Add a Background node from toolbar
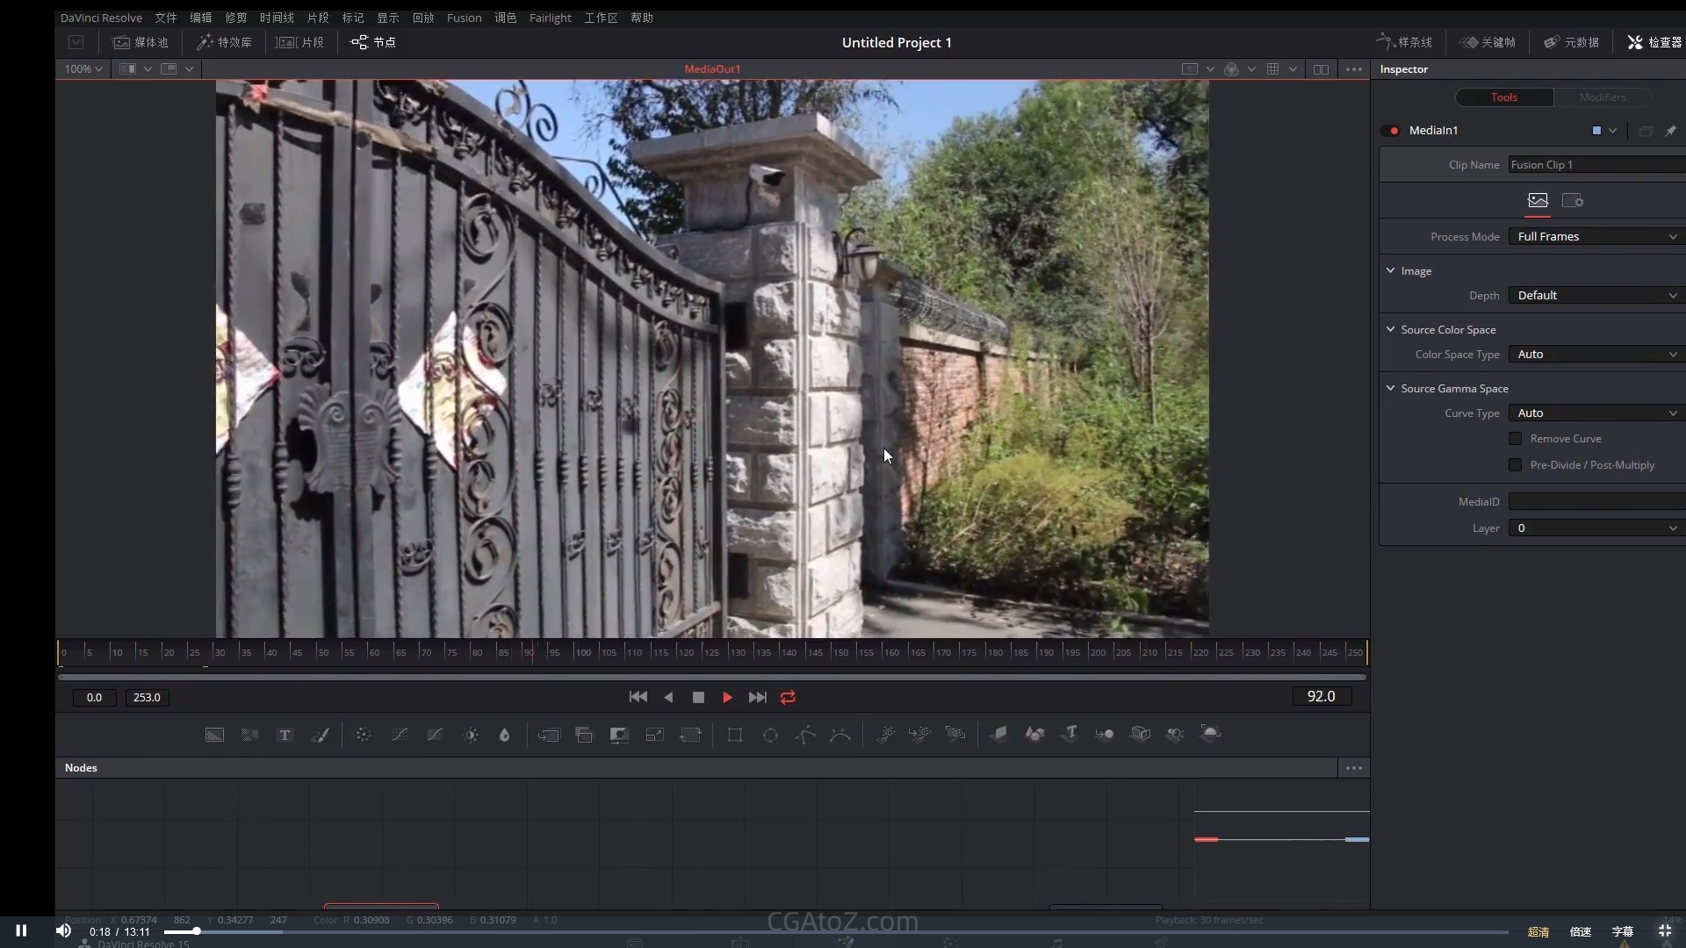Image resolution: width=1686 pixels, height=948 pixels. [214, 735]
